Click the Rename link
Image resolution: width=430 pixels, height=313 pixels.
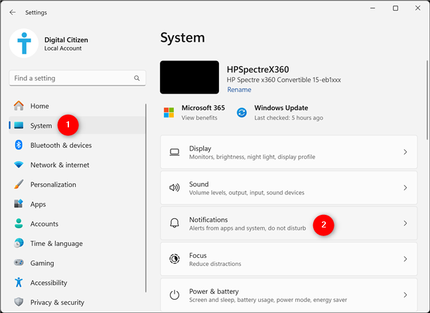point(239,90)
